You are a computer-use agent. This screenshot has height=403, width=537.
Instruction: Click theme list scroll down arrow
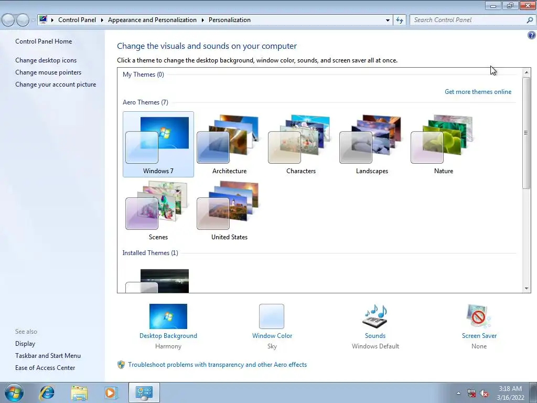[527, 289]
